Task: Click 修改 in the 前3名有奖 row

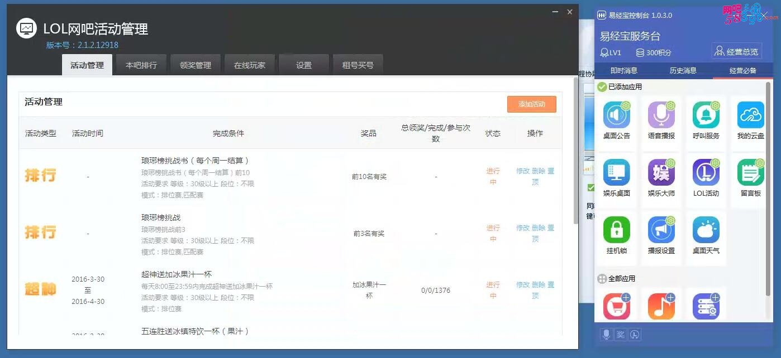Action: pos(523,228)
